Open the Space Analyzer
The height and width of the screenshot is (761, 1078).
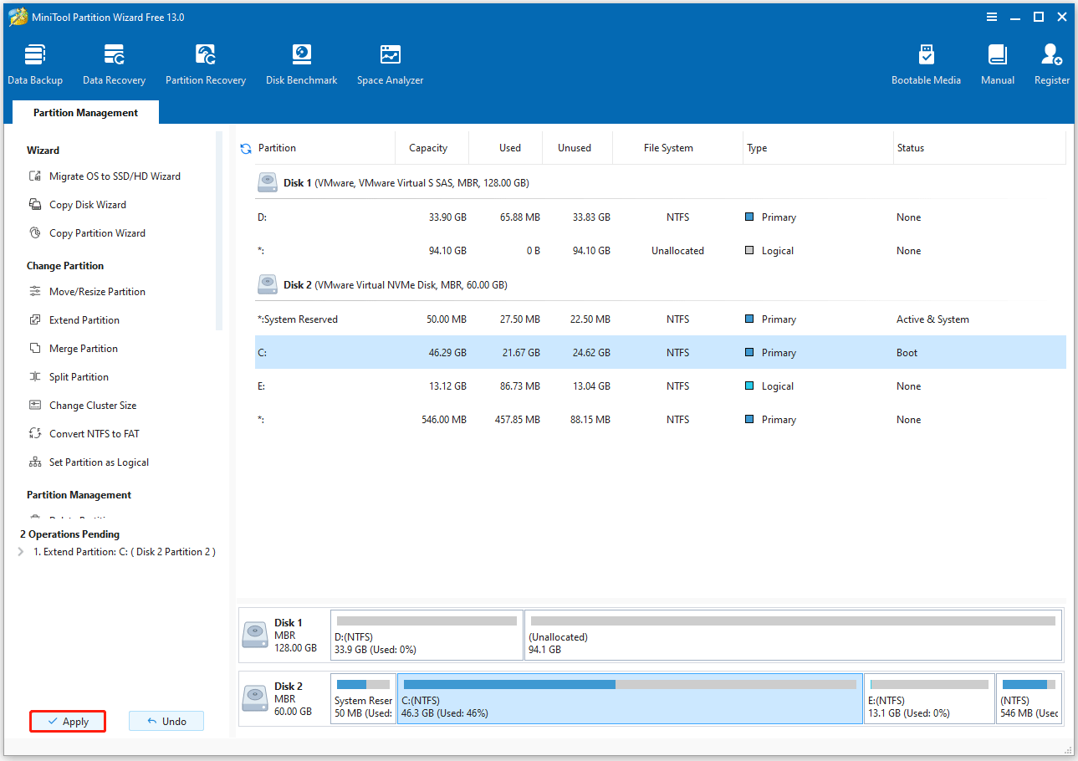click(x=389, y=63)
